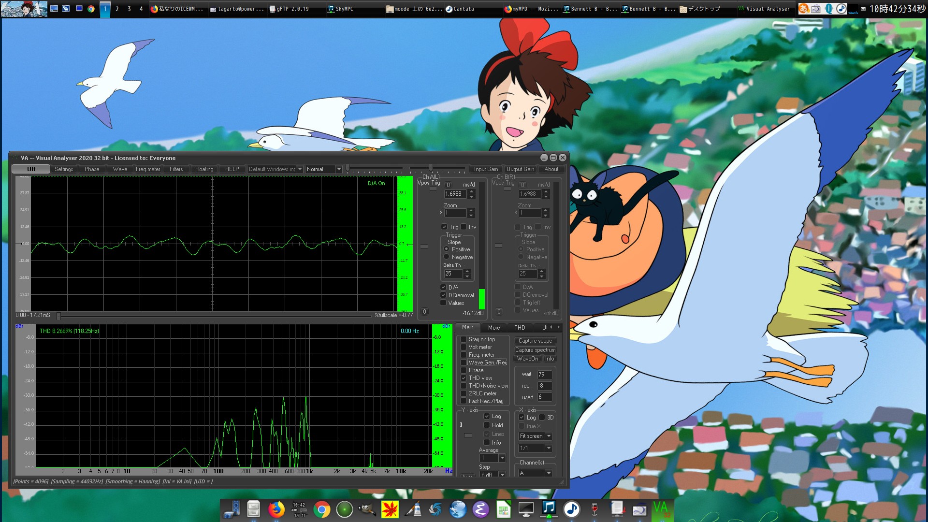Viewport: 928px width, 522px height.
Task: Open the Average value dropdown
Action: click(502, 458)
